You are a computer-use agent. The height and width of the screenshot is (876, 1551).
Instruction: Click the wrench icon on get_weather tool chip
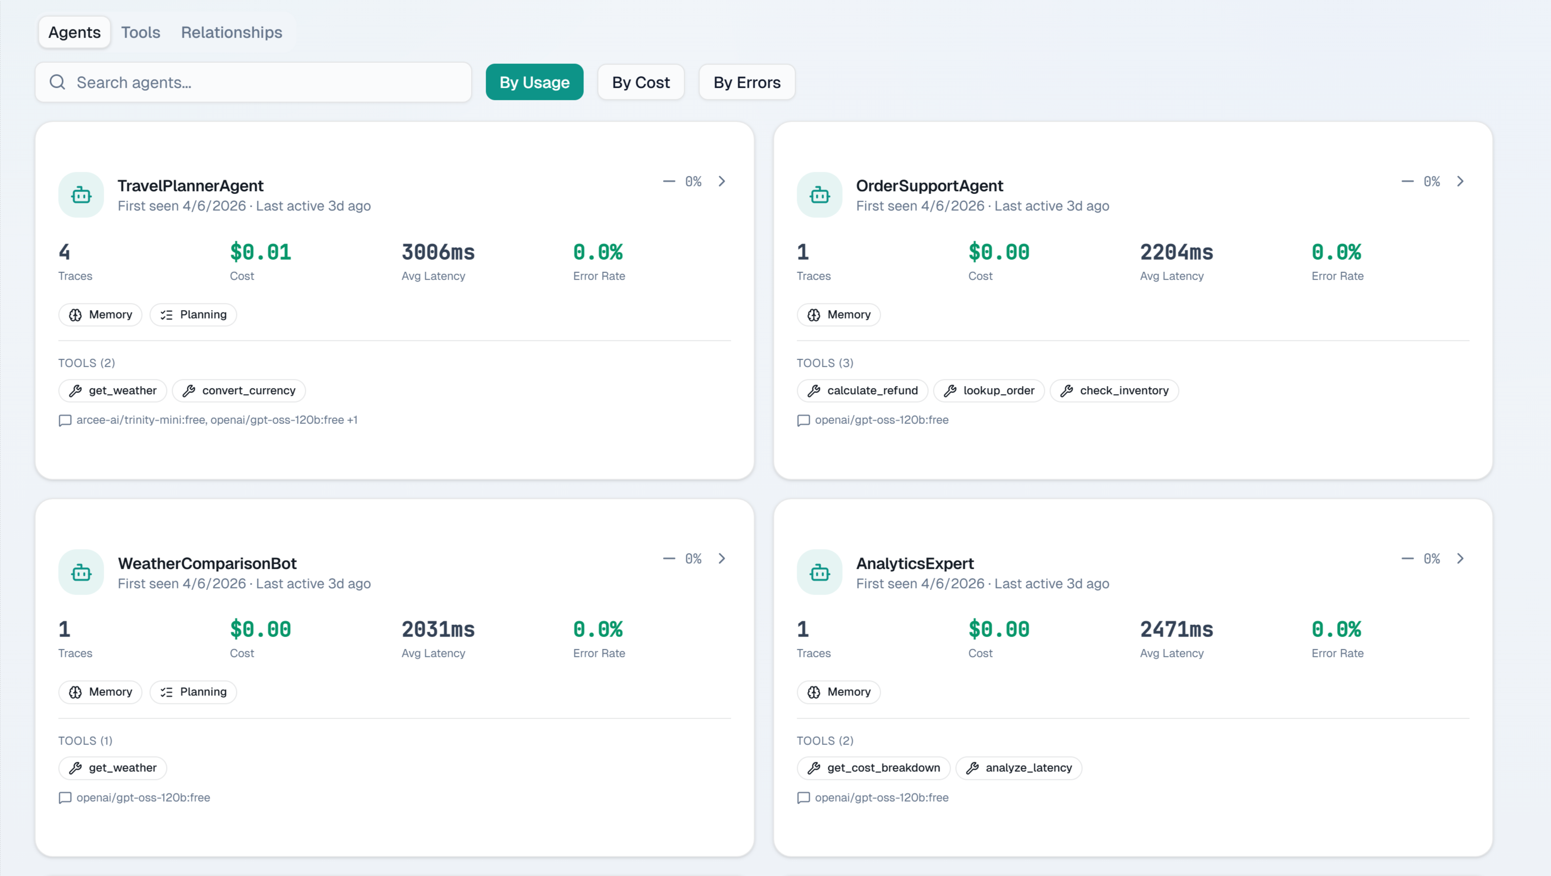[76, 390]
